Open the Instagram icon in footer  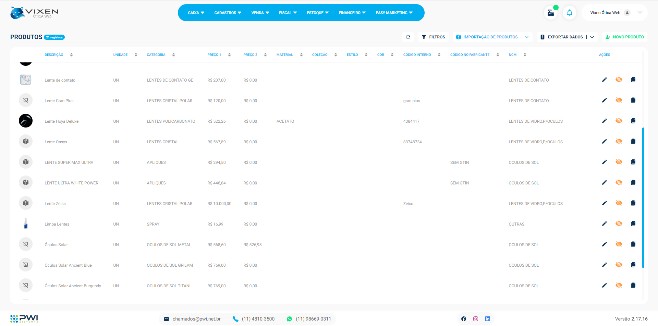tap(475, 319)
